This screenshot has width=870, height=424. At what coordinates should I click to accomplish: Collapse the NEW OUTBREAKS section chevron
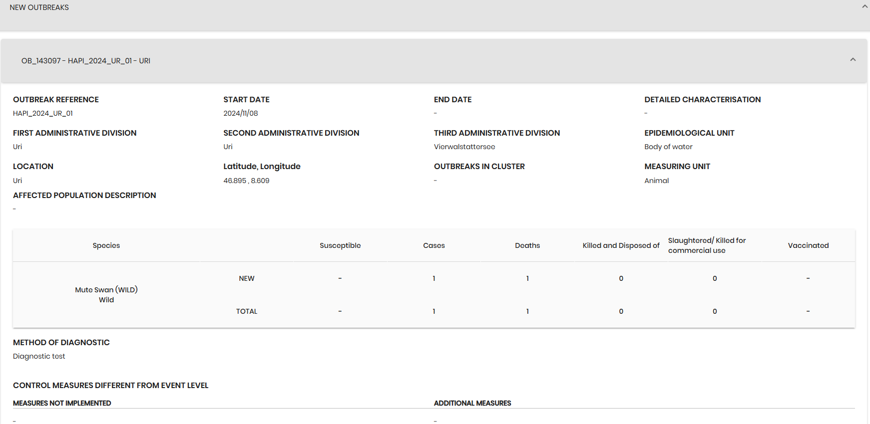pyautogui.click(x=865, y=7)
